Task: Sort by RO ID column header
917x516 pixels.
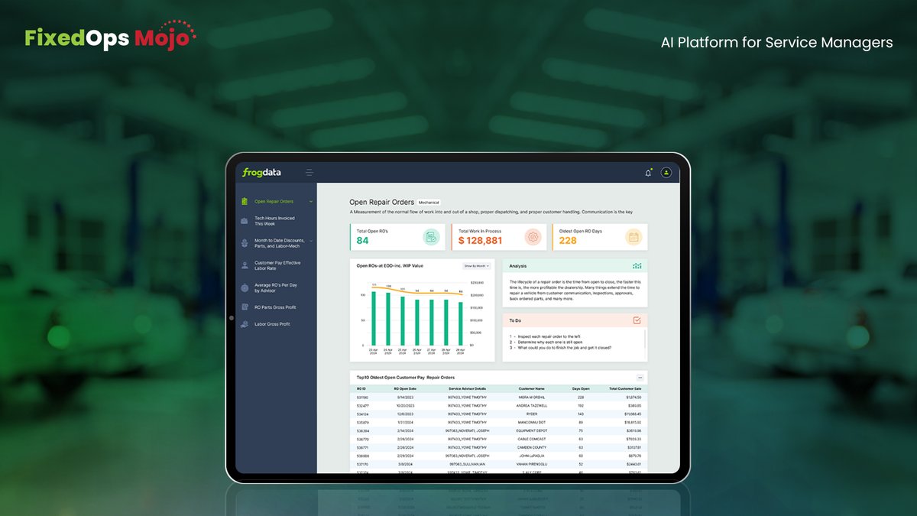Action: (361, 388)
